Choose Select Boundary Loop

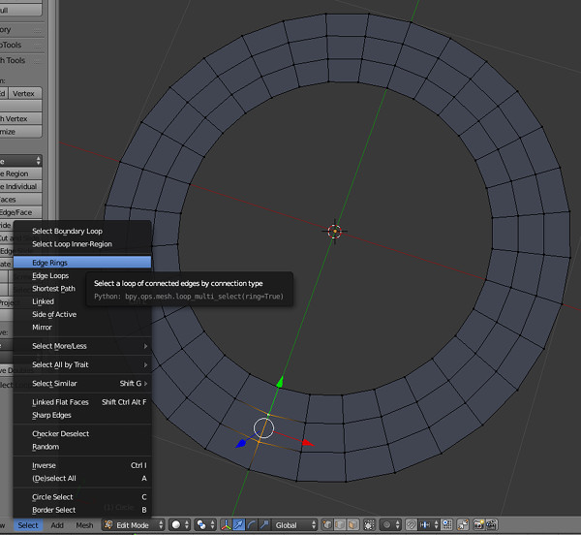click(x=82, y=231)
